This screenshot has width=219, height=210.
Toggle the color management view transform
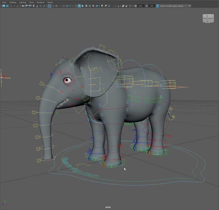click(x=157, y=6)
